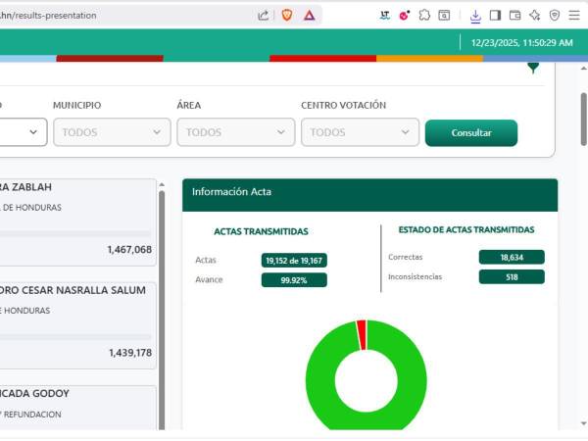
Task: Open Brave Shields lion icon
Action: (x=287, y=16)
